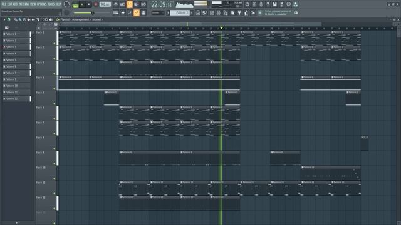The image size is (401, 225).
Task: Open the global snap selector dropdown
Action: (x=157, y=12)
